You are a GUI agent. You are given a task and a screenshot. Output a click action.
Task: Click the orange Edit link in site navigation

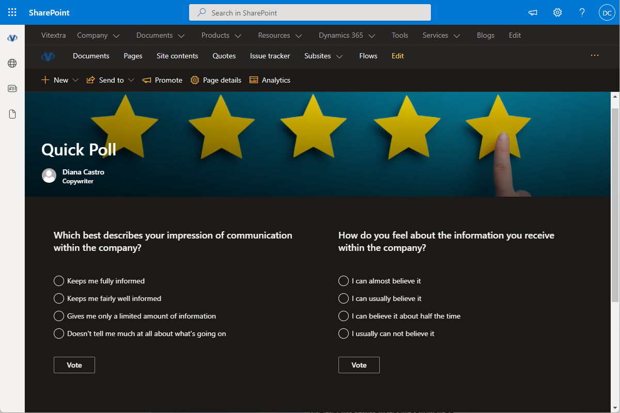point(398,56)
